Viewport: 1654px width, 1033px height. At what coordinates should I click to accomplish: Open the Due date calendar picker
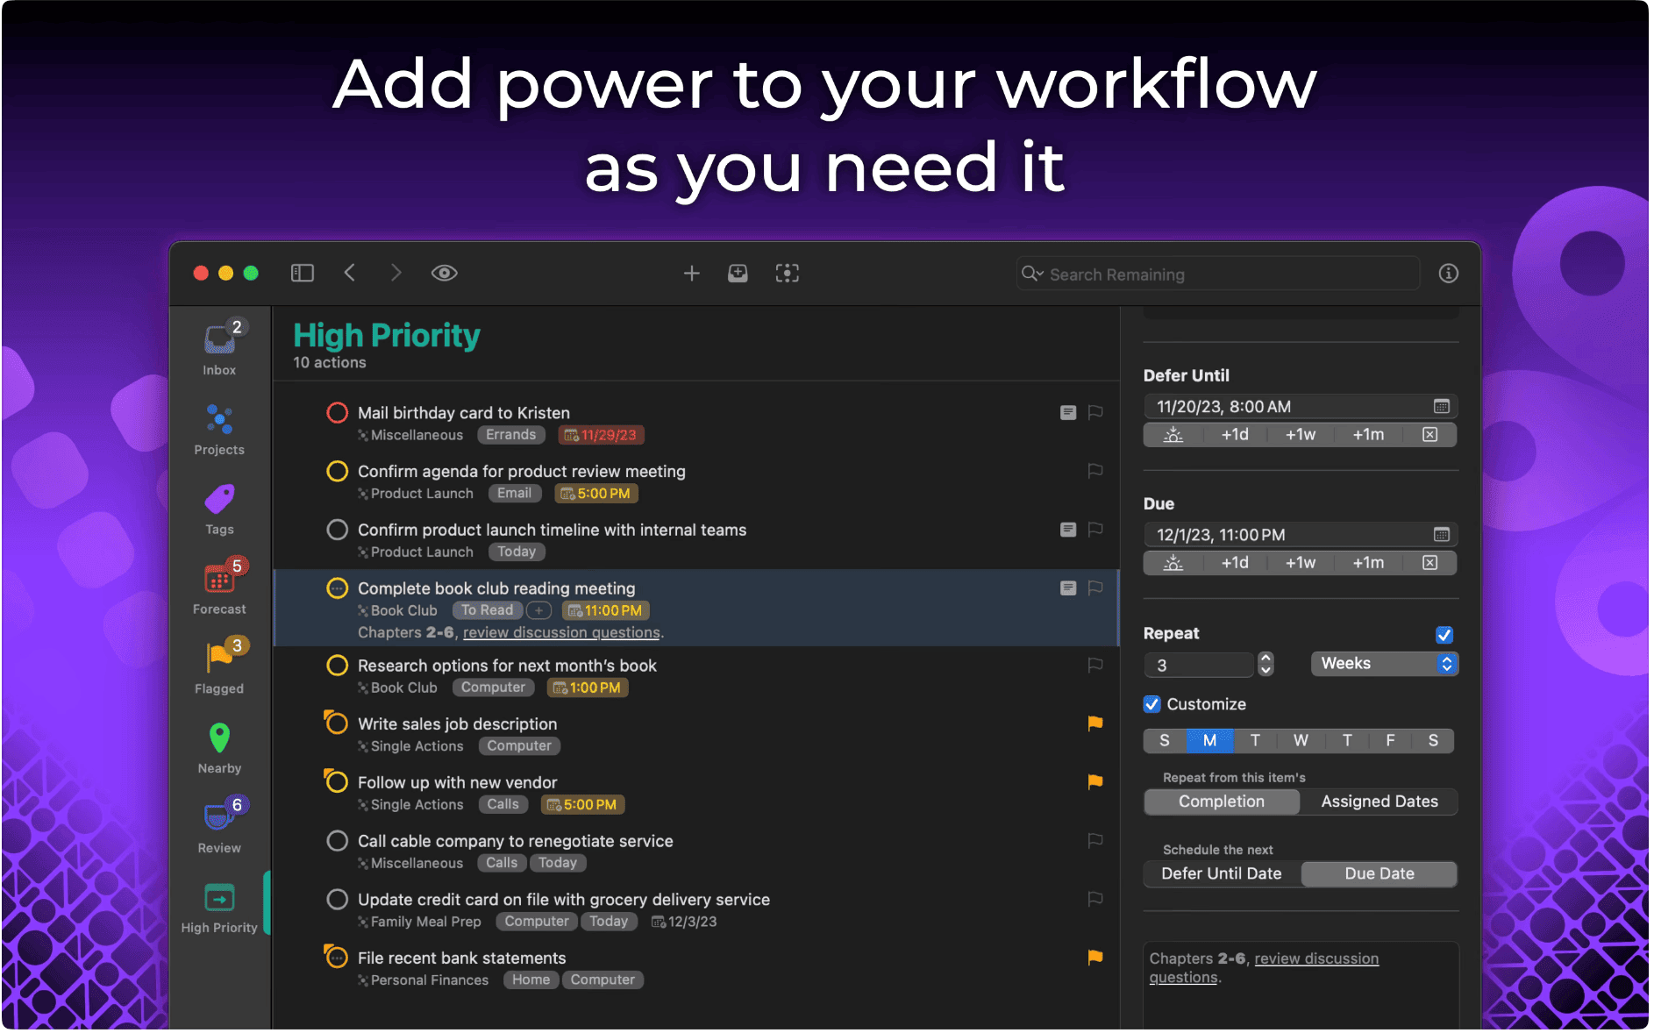coord(1441,535)
